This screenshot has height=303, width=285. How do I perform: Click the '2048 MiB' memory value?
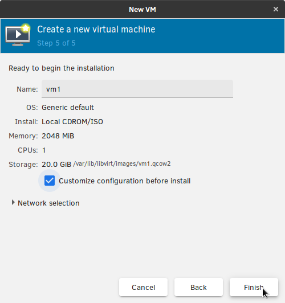coord(58,136)
